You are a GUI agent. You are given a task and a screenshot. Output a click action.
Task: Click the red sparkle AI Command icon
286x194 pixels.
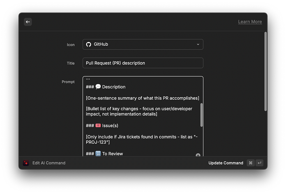pyautogui.click(x=26, y=163)
